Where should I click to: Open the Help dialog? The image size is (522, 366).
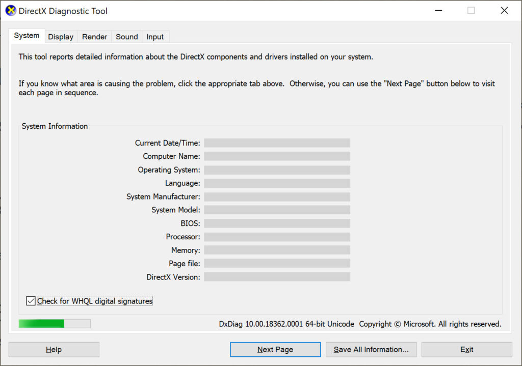point(53,349)
